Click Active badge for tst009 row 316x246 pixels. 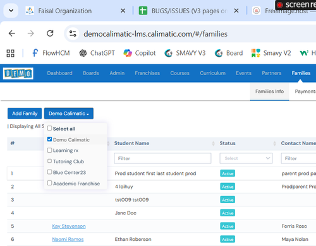(x=228, y=200)
